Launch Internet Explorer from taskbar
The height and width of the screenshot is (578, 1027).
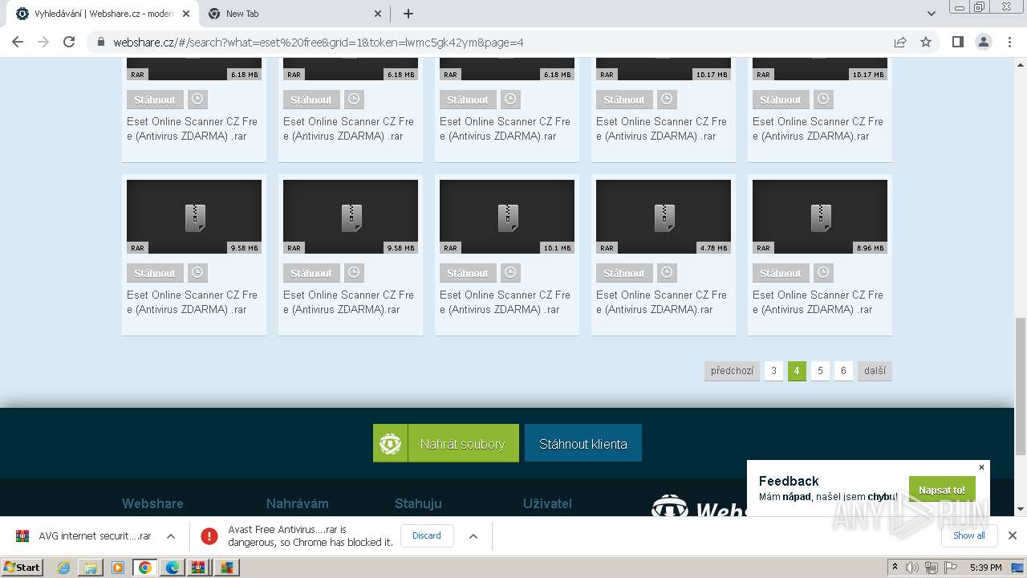pyautogui.click(x=63, y=568)
